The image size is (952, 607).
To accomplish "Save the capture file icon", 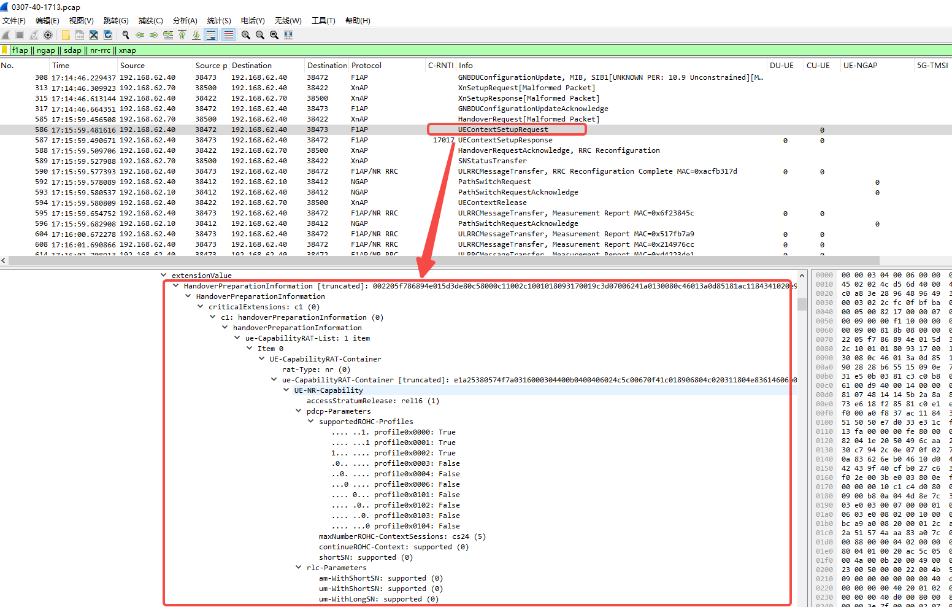I will pos(80,35).
